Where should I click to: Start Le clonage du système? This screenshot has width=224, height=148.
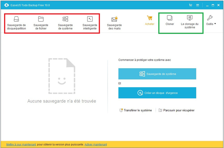pyautogui.click(x=189, y=22)
